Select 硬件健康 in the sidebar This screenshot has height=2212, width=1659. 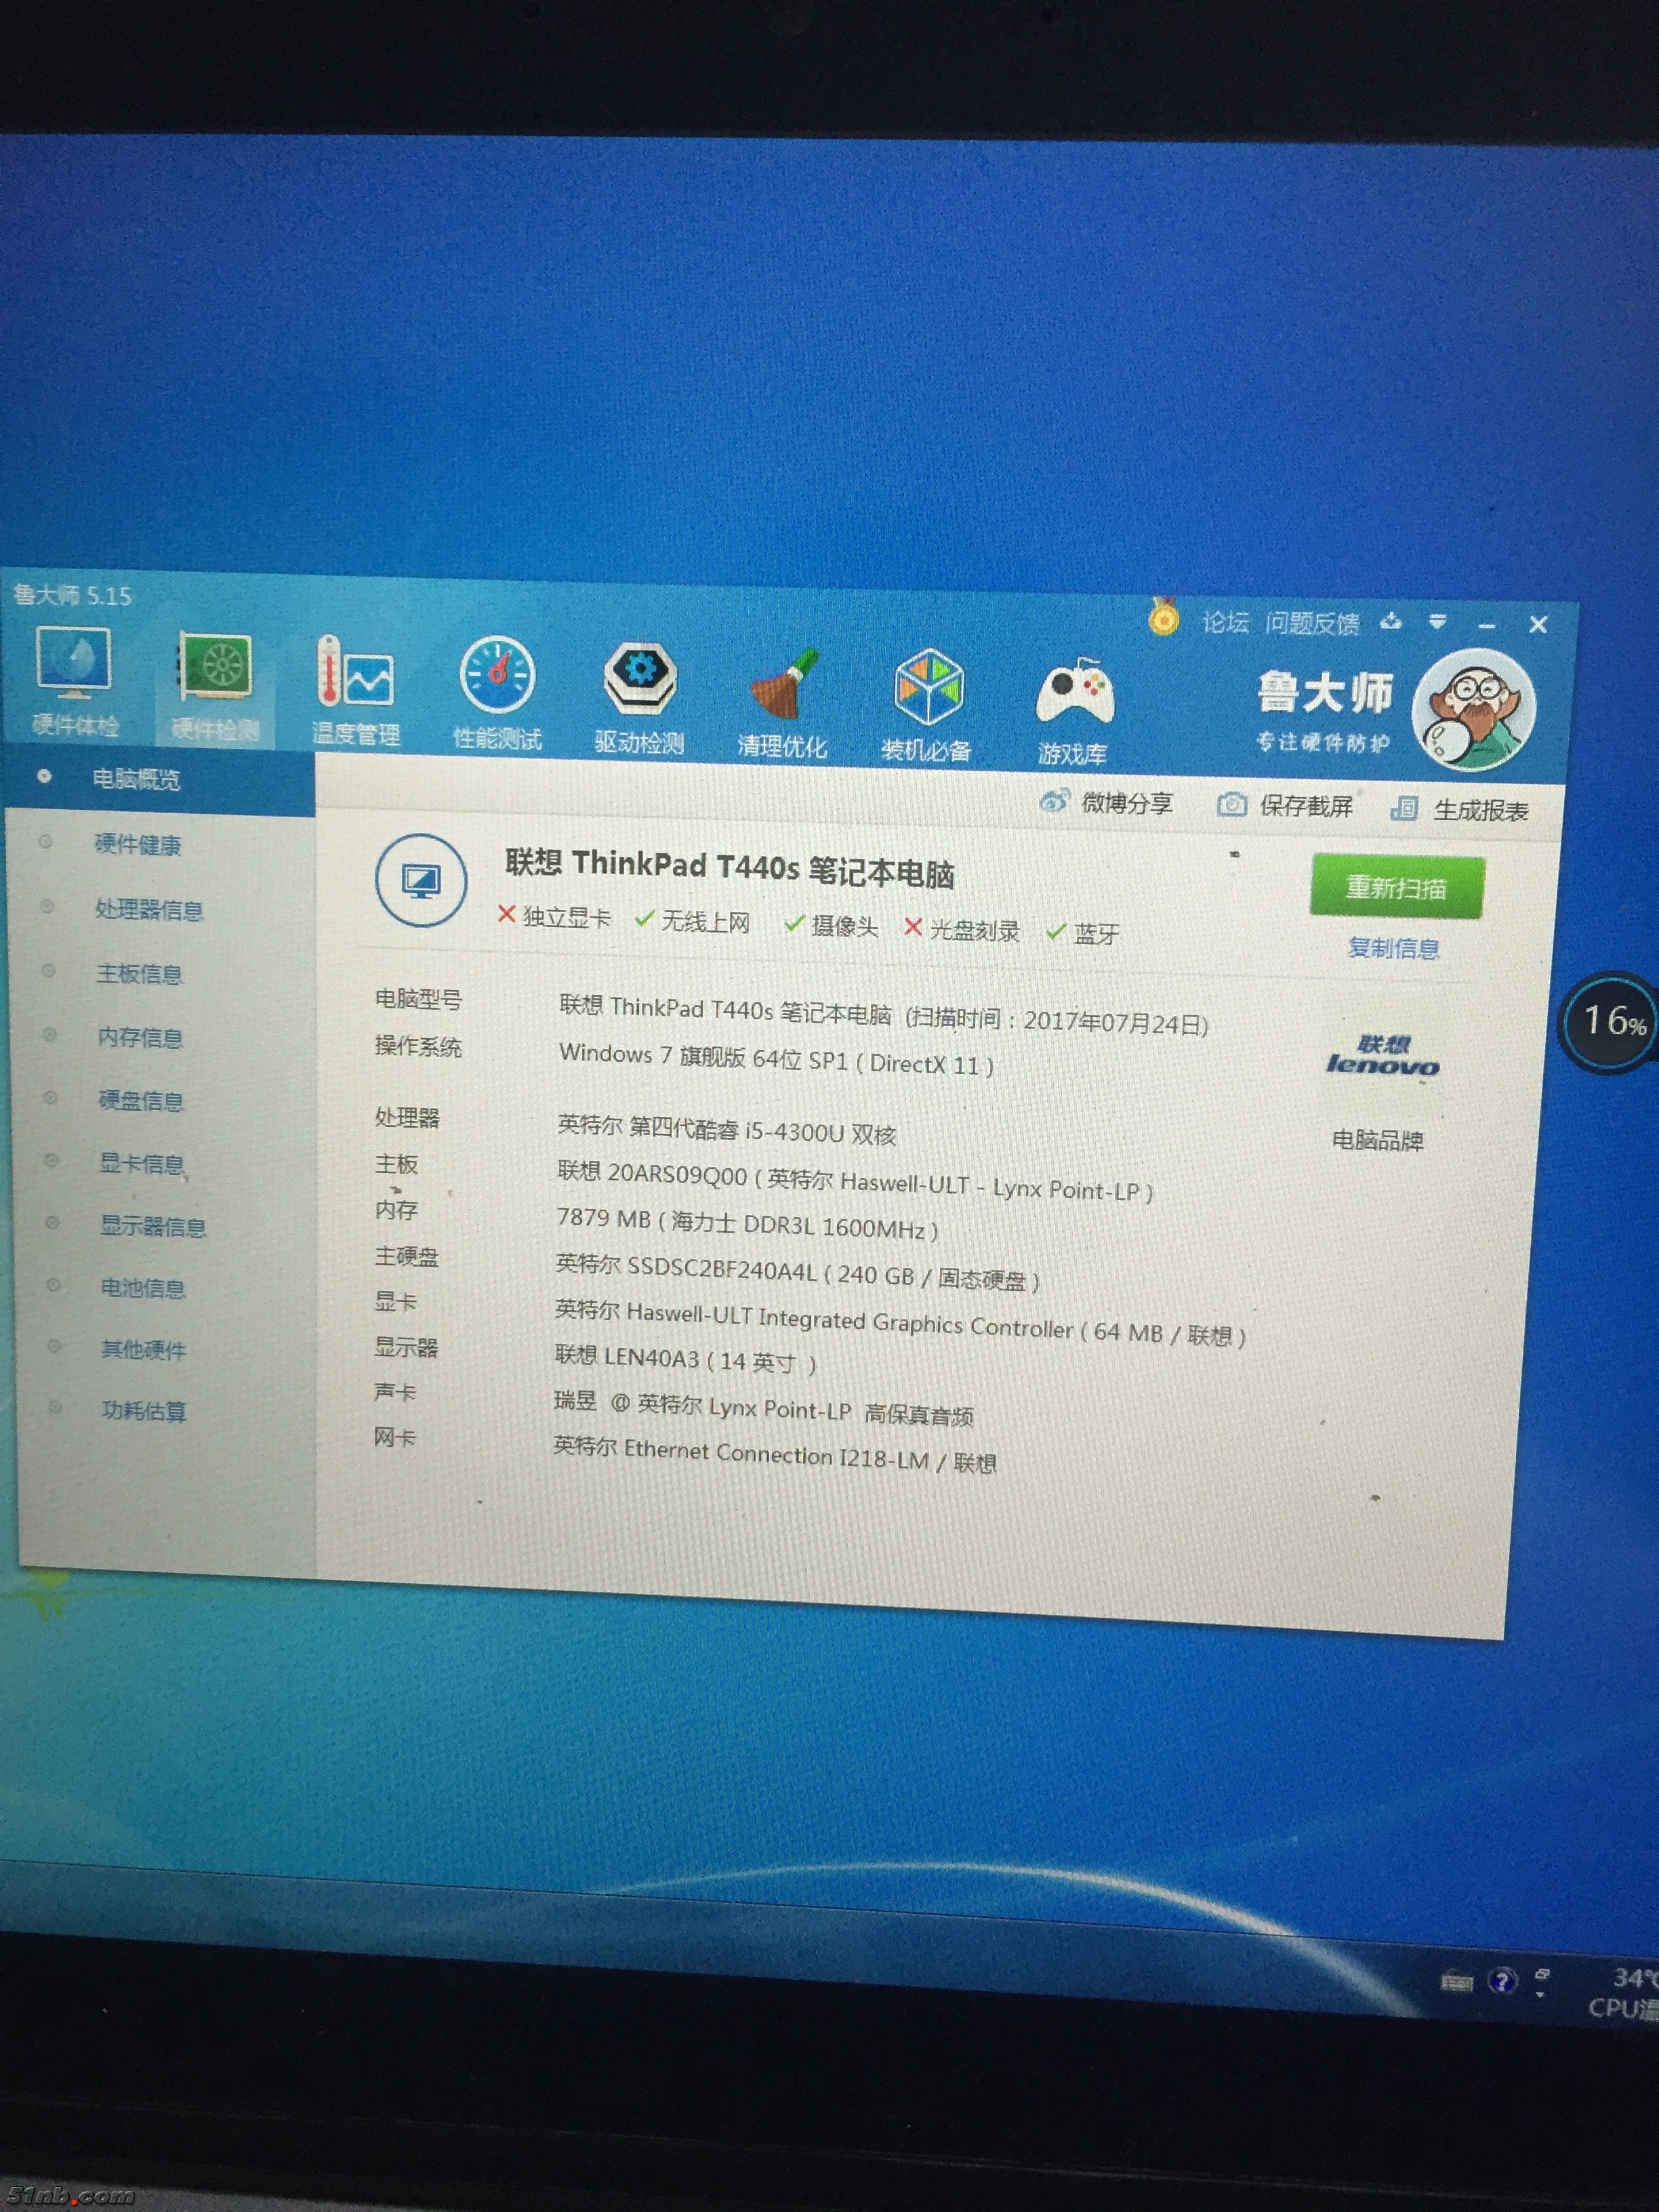point(138,844)
